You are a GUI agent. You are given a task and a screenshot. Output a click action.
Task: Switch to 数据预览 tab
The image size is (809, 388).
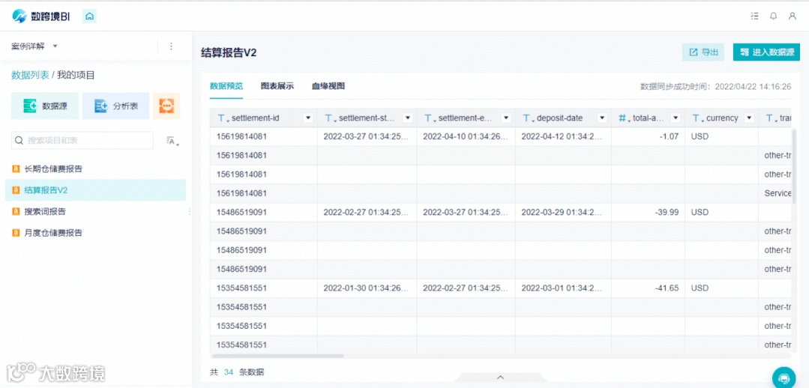226,86
